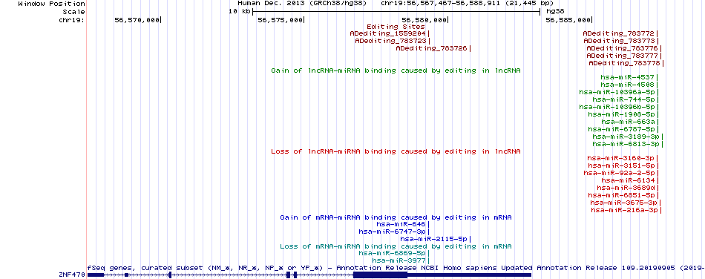The width and height of the screenshot is (705, 279).
Task: Click the 56,570,000 ruler position label
Action: 137,20
